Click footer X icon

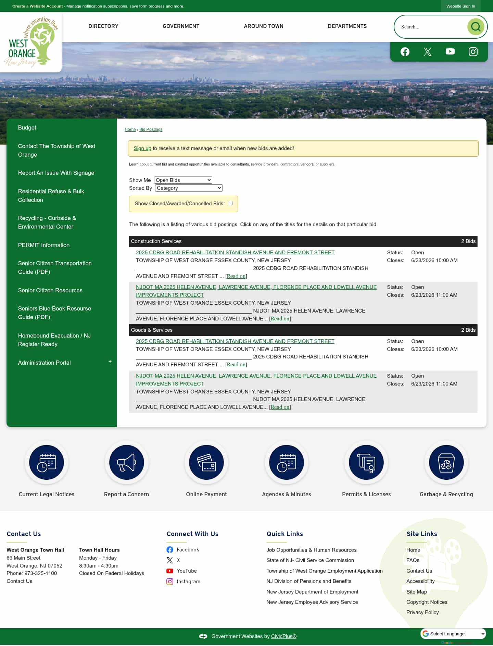[170, 560]
